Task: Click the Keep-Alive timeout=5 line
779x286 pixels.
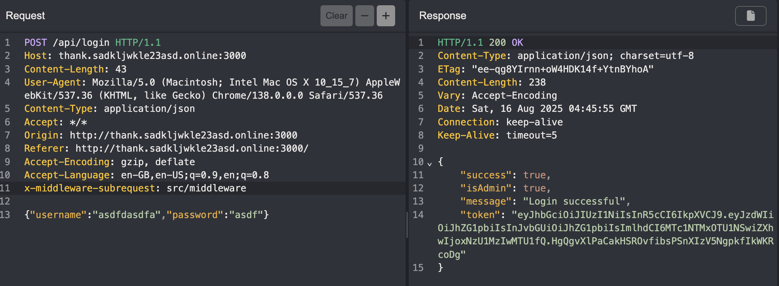Action: click(498, 135)
